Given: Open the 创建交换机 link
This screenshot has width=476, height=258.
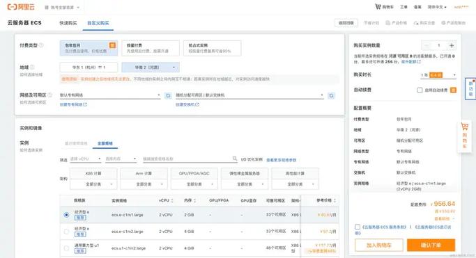Looking at the screenshot, I should coord(187,104).
